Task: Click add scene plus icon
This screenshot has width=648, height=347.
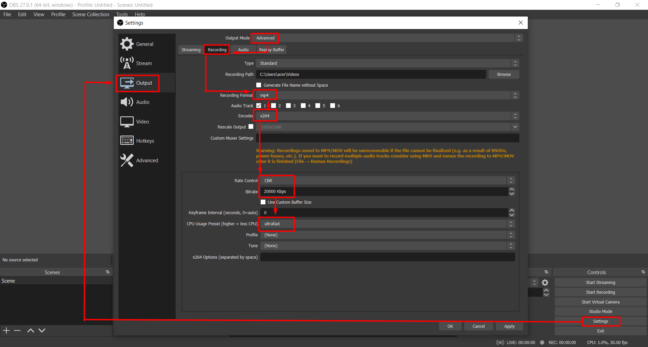Action: 6,330
